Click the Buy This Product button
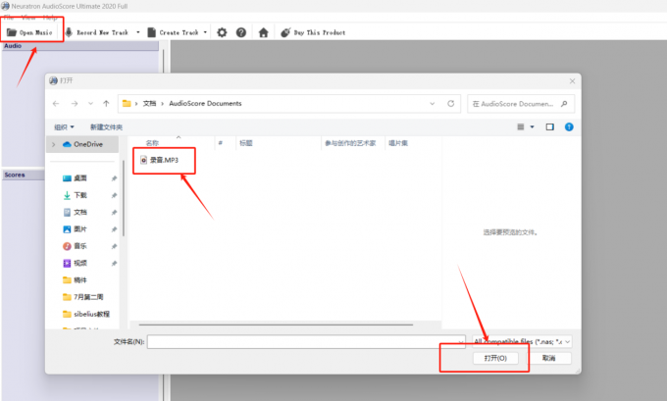Image resolution: width=667 pixels, height=401 pixels. click(313, 32)
